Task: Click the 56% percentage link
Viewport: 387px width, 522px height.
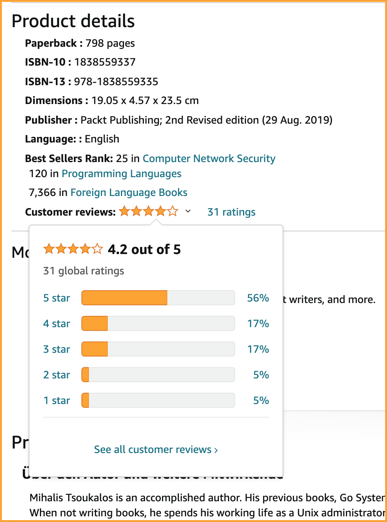Action: tap(258, 298)
